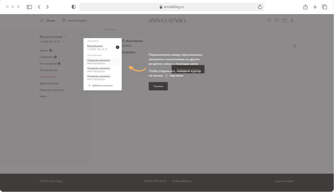Expand the Вильгельмина account chevron
Image resolution: width=334 pixels, height=192 pixels.
(65, 37)
